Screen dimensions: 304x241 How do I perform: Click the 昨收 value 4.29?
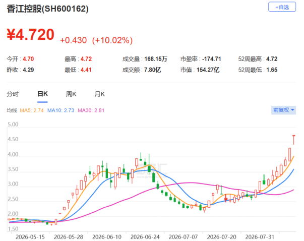pos(28,70)
